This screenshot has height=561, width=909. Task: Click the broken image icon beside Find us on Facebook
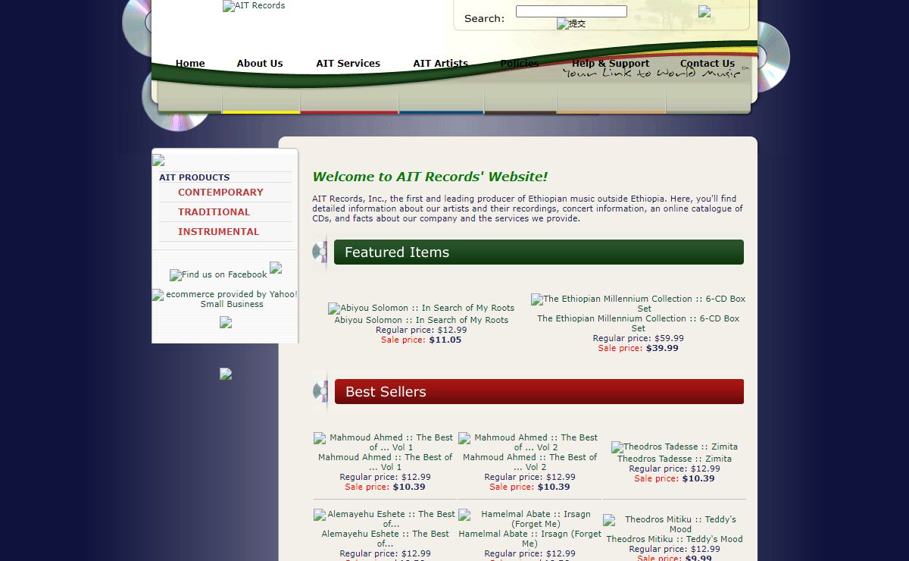pyautogui.click(x=276, y=268)
